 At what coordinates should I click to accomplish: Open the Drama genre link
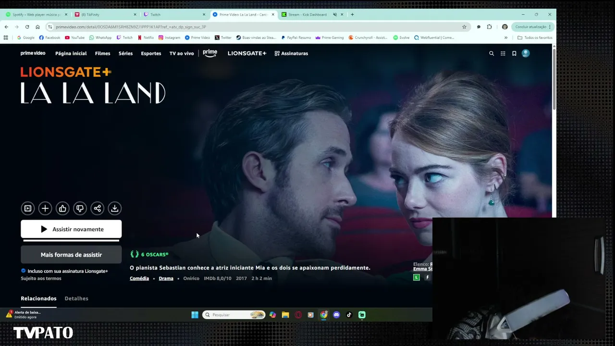tap(166, 278)
